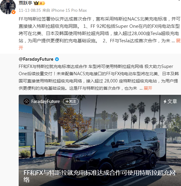181x186 pixels.
Task: Open 贾跃亭's profile avatar photo
Action: [8, 7]
